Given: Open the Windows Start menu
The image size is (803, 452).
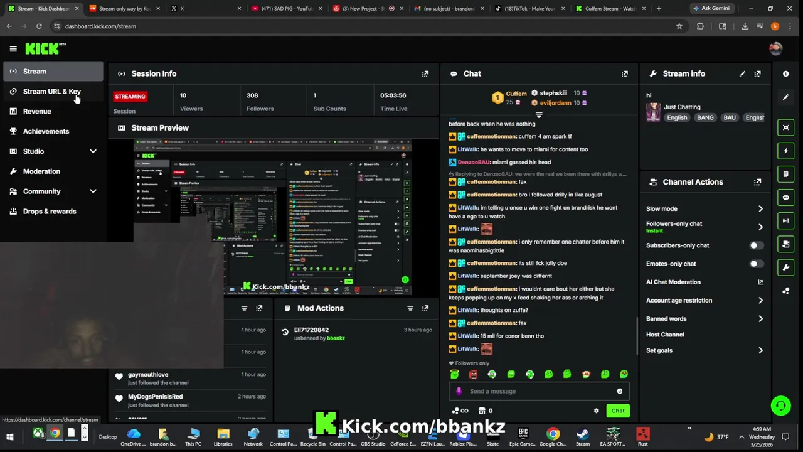Looking at the screenshot, I should click(9, 437).
